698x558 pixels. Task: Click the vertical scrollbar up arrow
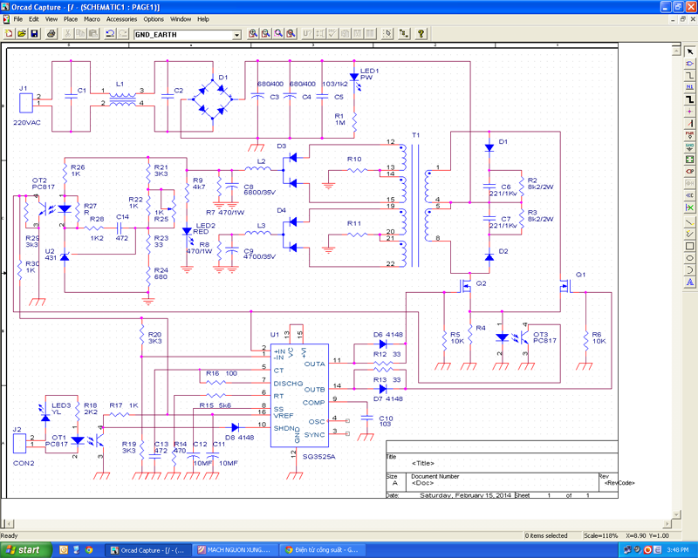pos(676,51)
